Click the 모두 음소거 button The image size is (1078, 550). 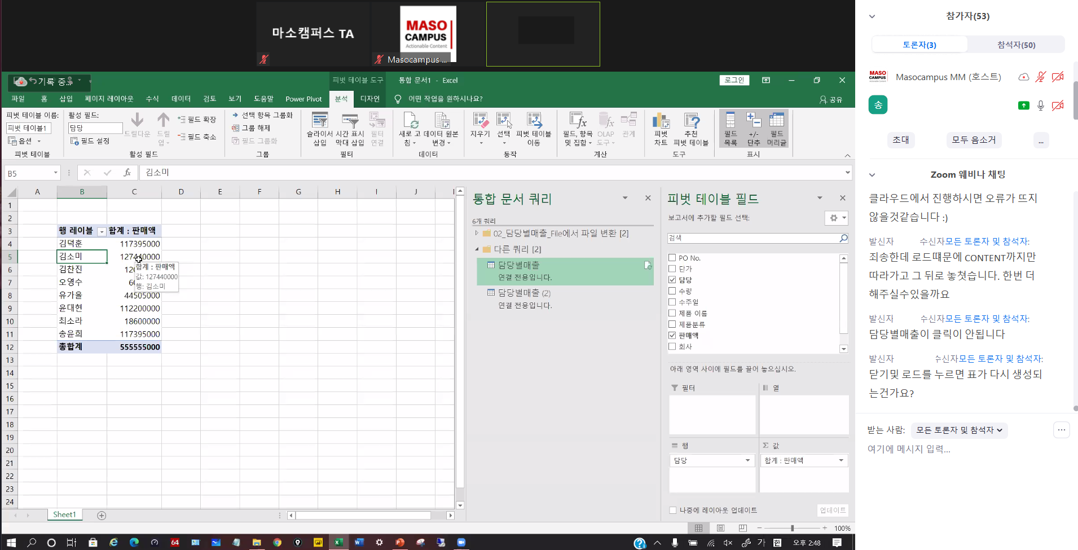click(x=974, y=140)
